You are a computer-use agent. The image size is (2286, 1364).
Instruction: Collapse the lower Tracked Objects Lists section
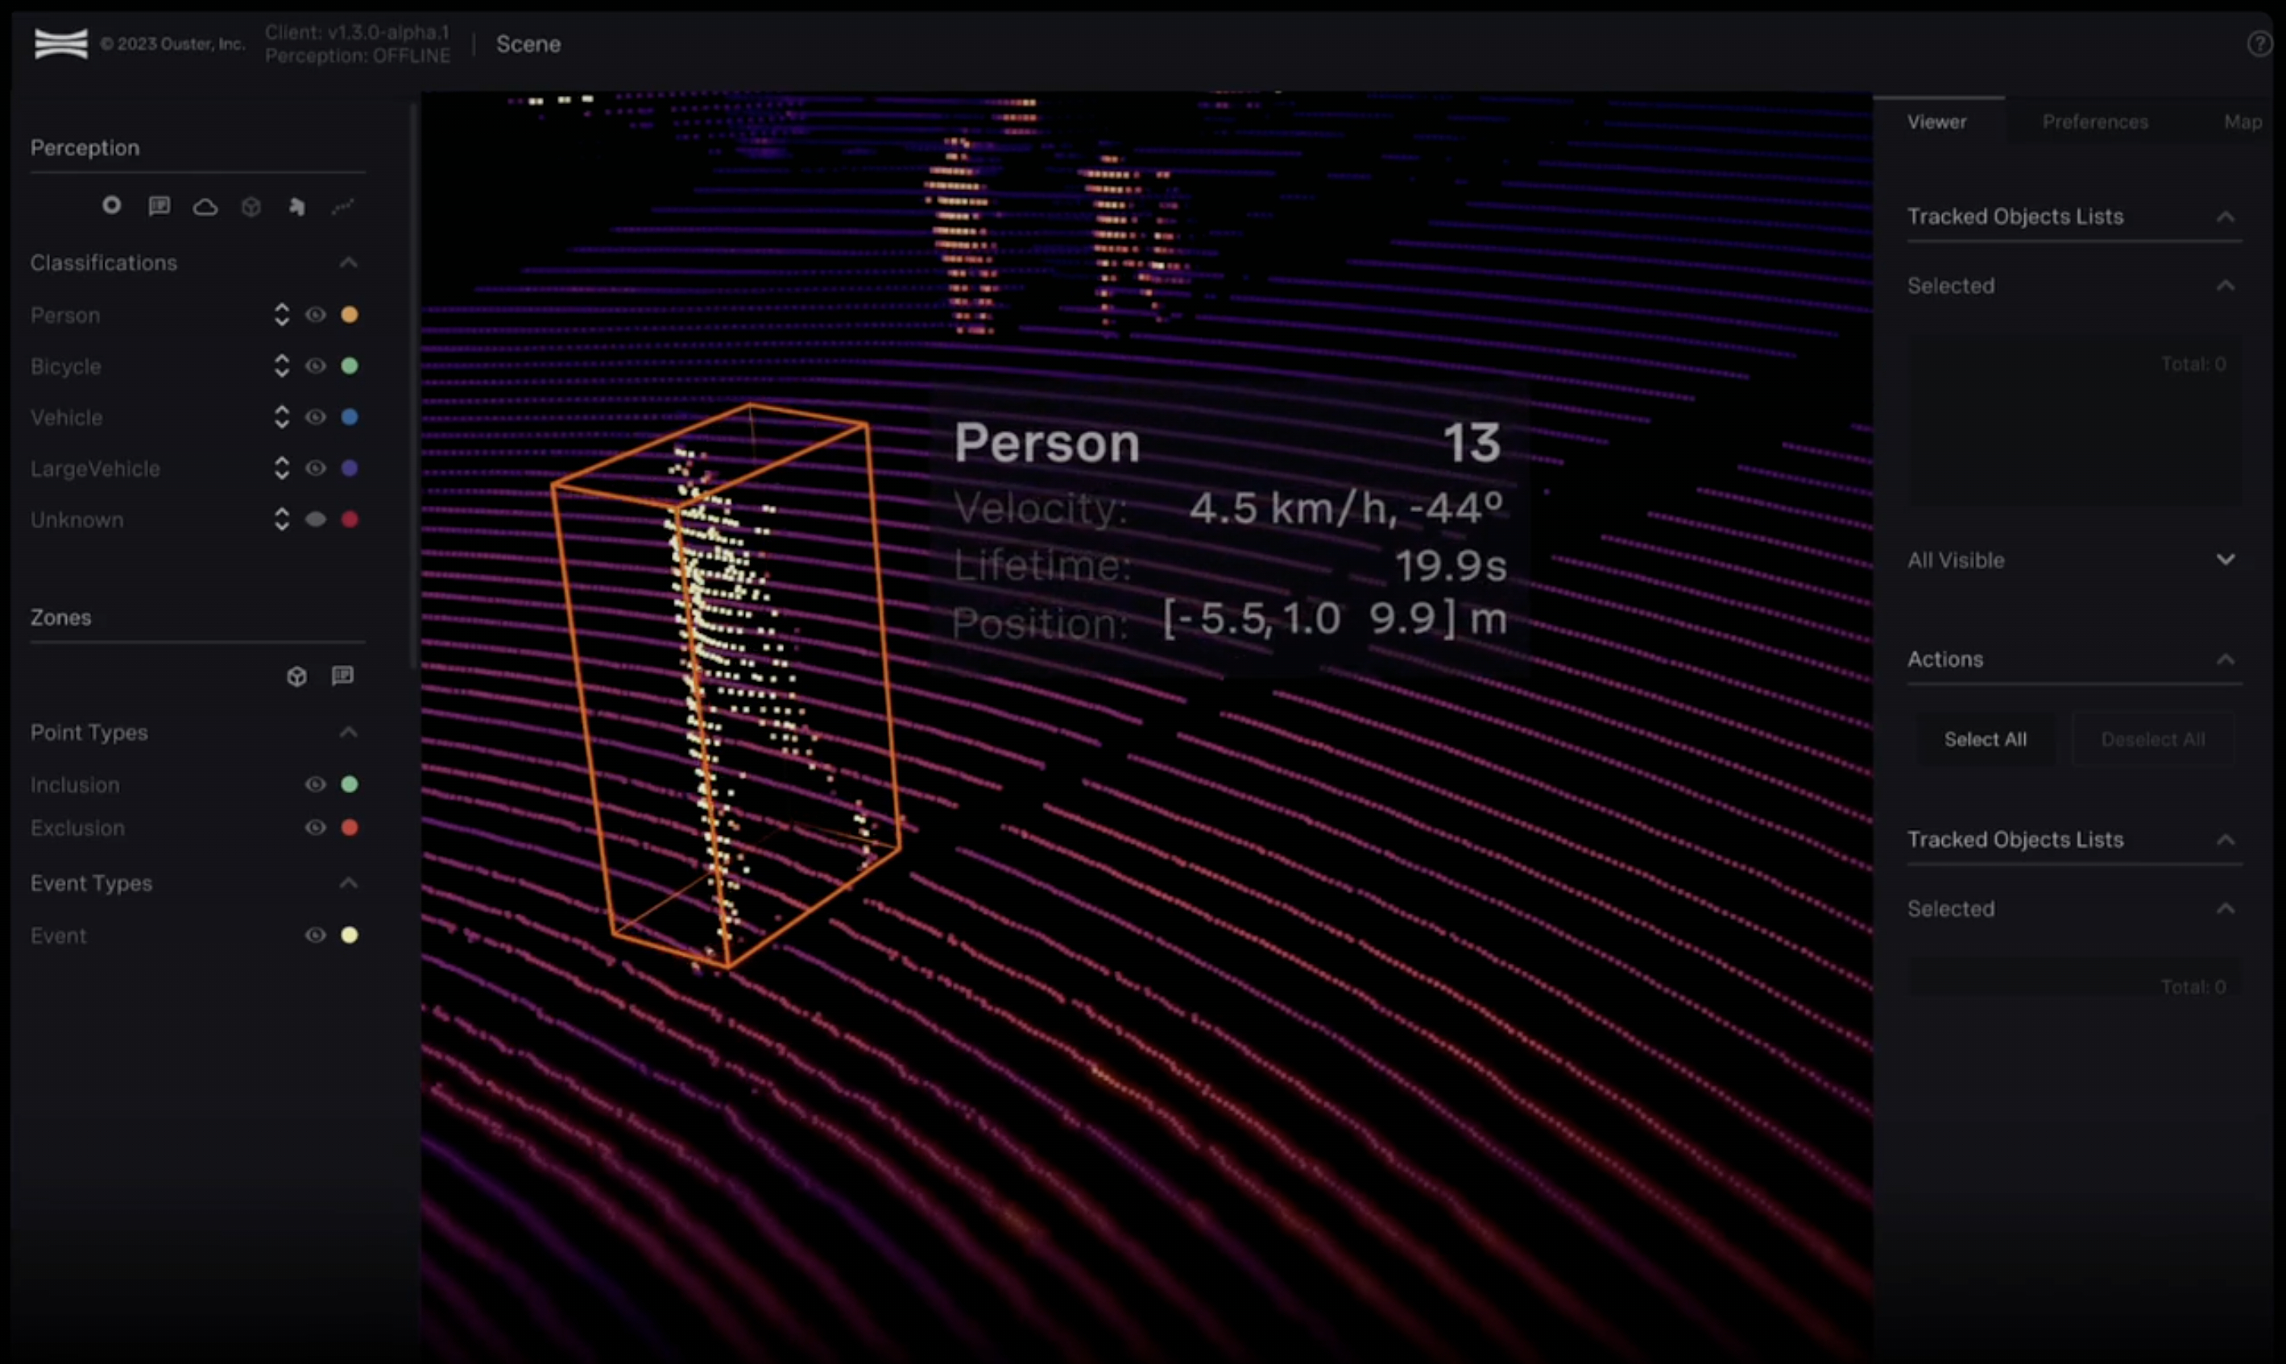(x=2226, y=840)
